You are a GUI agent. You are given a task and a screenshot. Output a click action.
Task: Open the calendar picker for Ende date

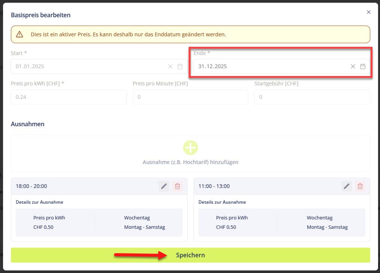[x=362, y=66]
